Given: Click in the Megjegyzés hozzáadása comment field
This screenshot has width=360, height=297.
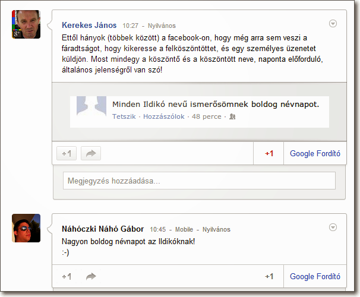Looking at the screenshot, I should click(199, 181).
